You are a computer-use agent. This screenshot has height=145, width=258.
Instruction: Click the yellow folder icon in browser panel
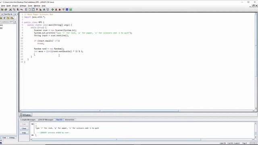8,18
